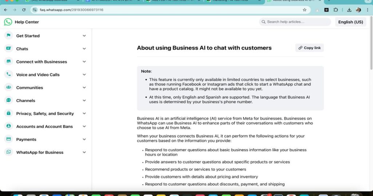Click the Search help articles field
Viewport: 373px width, 196px height.
click(295, 22)
